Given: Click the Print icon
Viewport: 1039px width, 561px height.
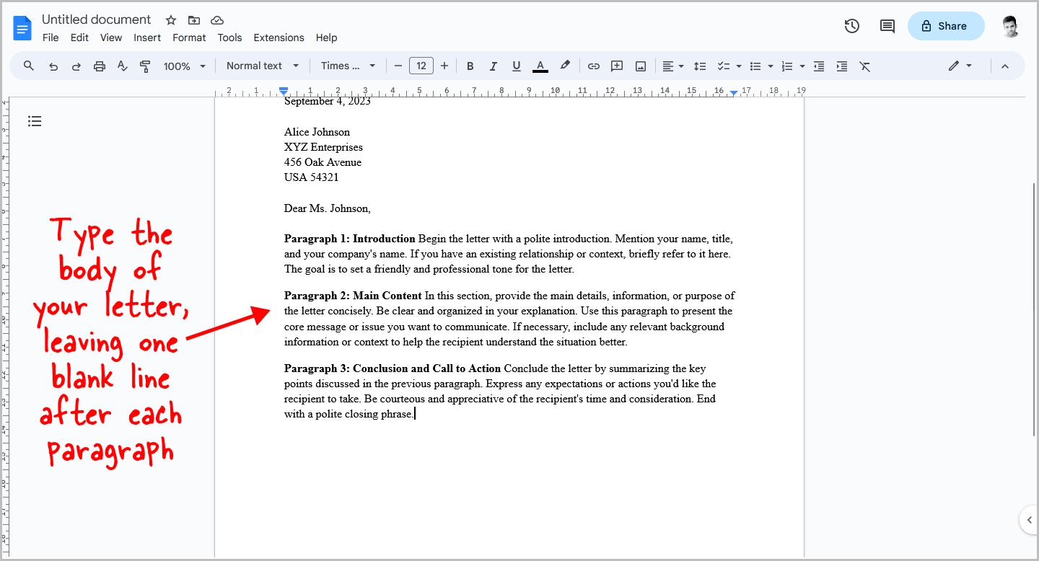Looking at the screenshot, I should click(x=99, y=66).
